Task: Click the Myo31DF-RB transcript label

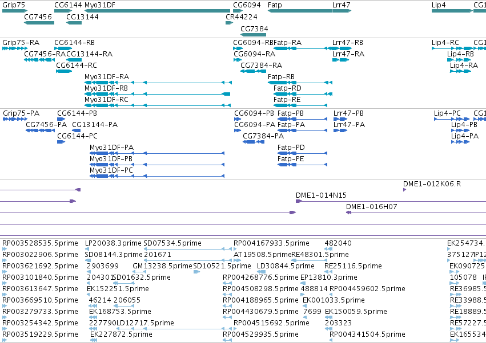Action: click(106, 88)
